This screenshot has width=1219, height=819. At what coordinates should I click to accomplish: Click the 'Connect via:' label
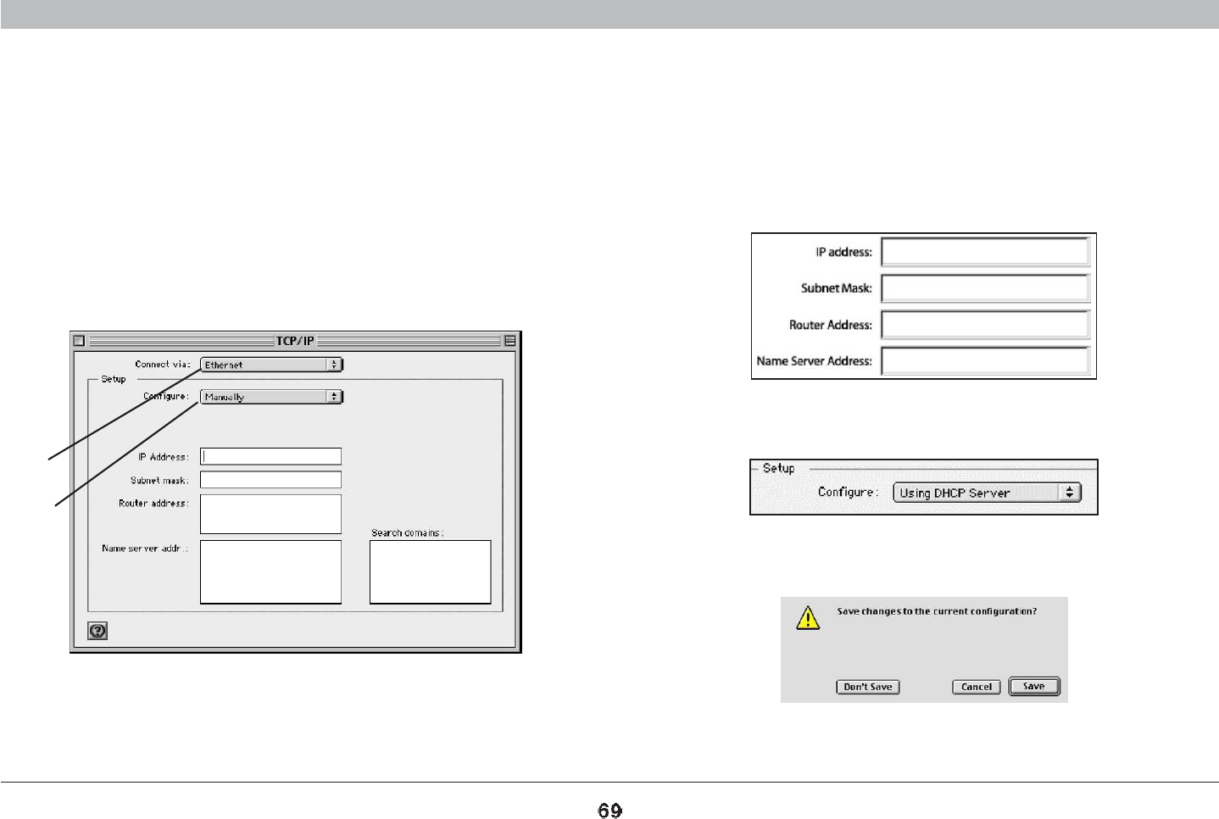click(x=163, y=365)
